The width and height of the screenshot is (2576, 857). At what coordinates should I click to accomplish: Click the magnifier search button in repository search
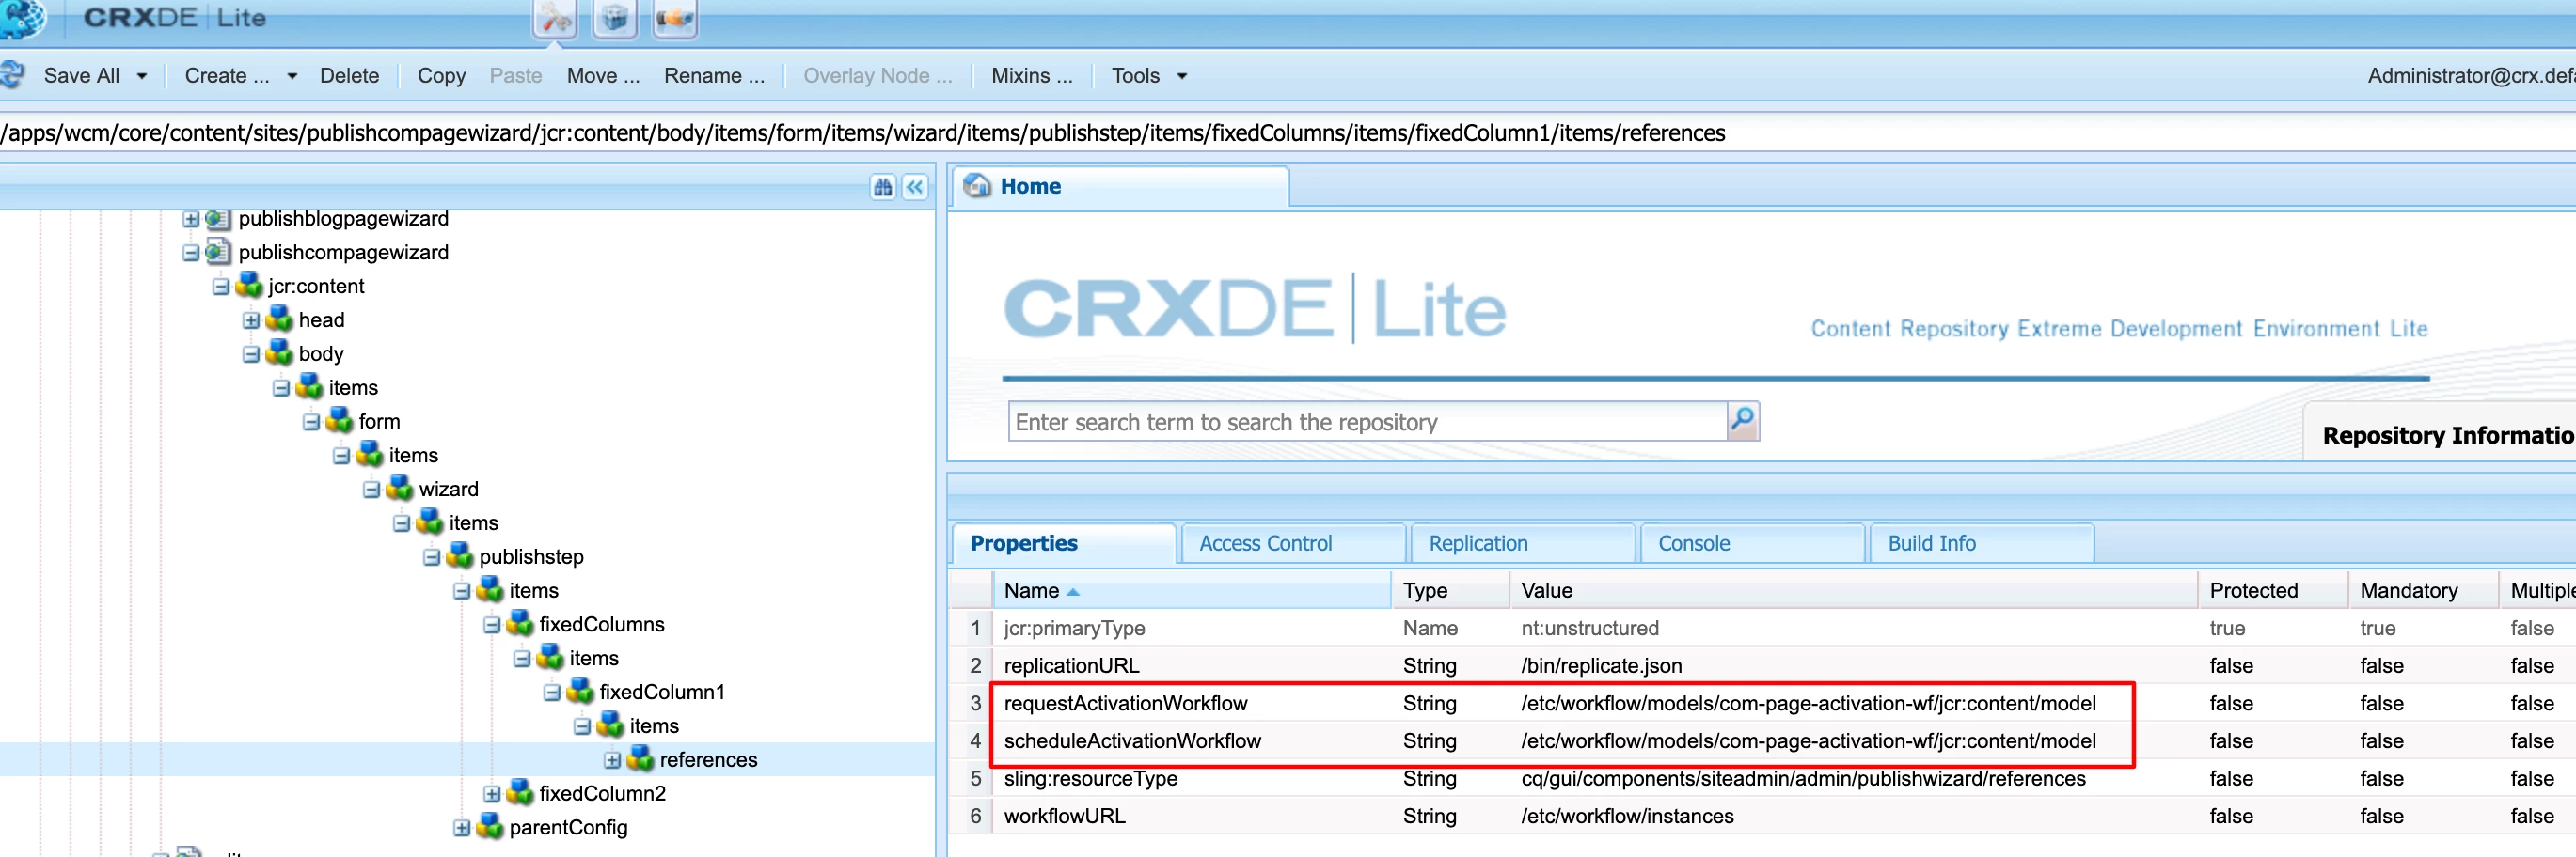pyautogui.click(x=1742, y=420)
